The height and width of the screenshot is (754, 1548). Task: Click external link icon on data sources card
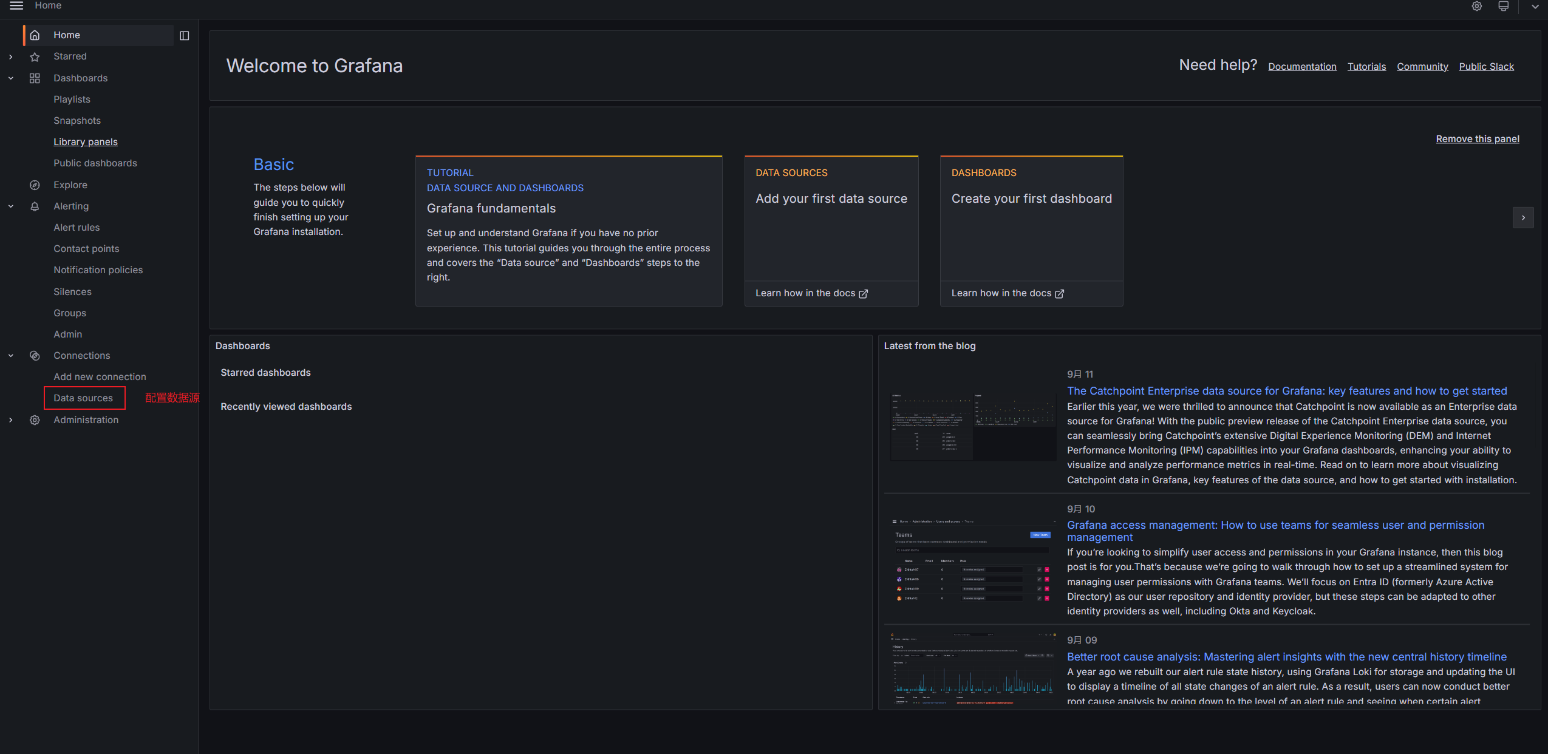point(863,294)
